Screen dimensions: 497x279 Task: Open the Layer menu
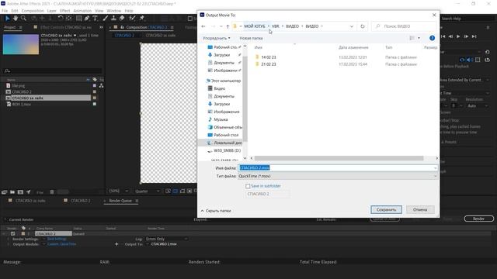point(52,11)
